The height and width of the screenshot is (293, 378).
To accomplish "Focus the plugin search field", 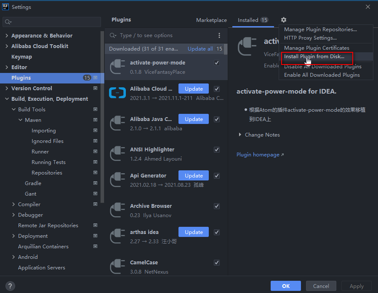I will pos(166,35).
